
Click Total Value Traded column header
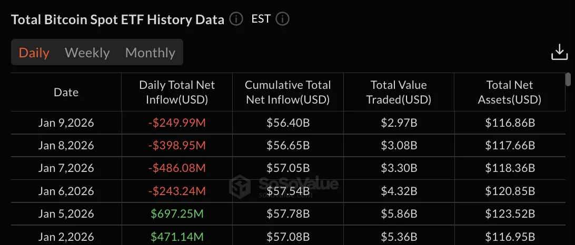398,92
